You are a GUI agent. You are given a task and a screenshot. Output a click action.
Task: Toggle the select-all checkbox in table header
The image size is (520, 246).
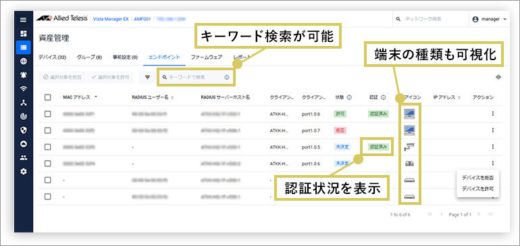point(48,97)
